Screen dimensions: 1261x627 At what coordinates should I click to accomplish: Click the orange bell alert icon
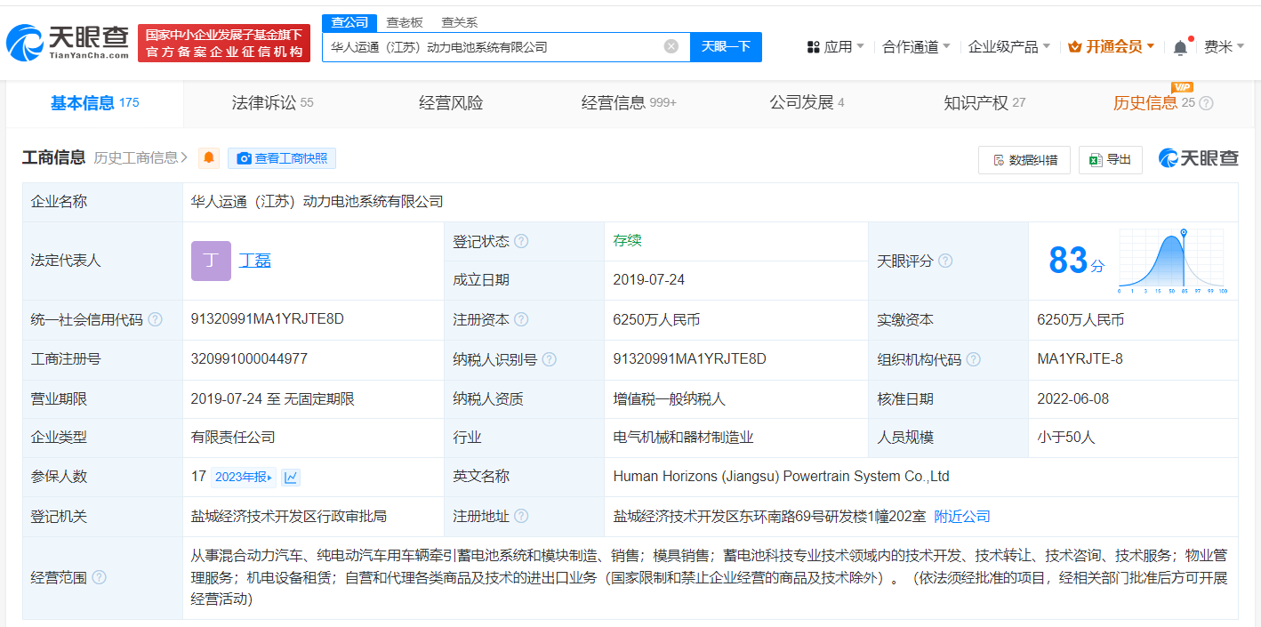(x=209, y=158)
